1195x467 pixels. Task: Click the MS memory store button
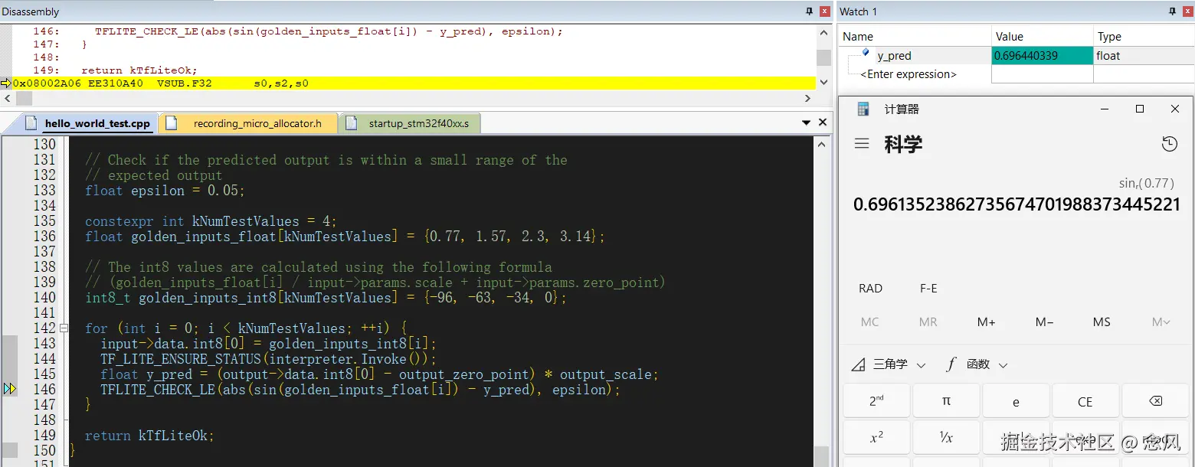(1102, 322)
